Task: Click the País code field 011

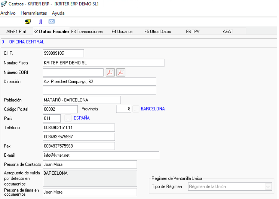Action: point(52,118)
